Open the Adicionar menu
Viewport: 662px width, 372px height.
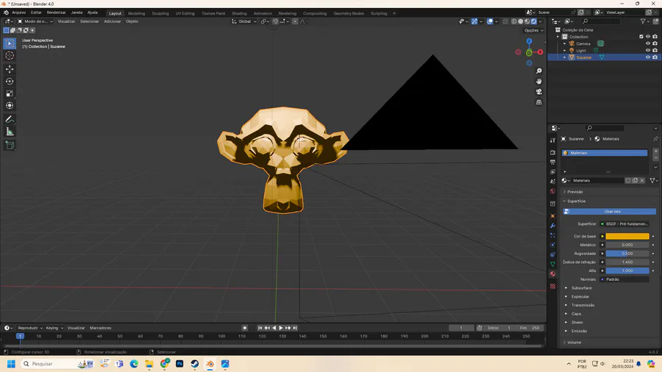click(x=113, y=21)
